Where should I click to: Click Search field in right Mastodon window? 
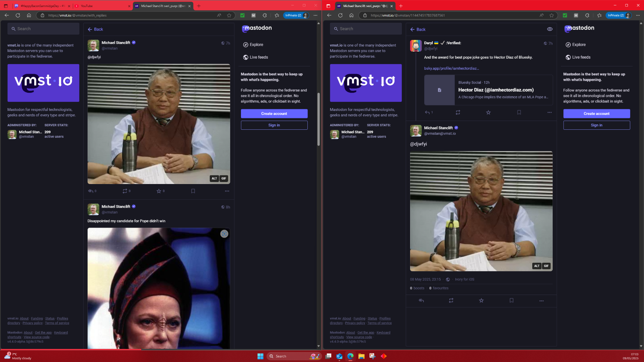coord(366,29)
